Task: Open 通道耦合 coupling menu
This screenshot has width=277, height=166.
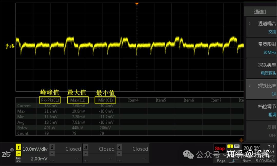Action: (x=262, y=27)
